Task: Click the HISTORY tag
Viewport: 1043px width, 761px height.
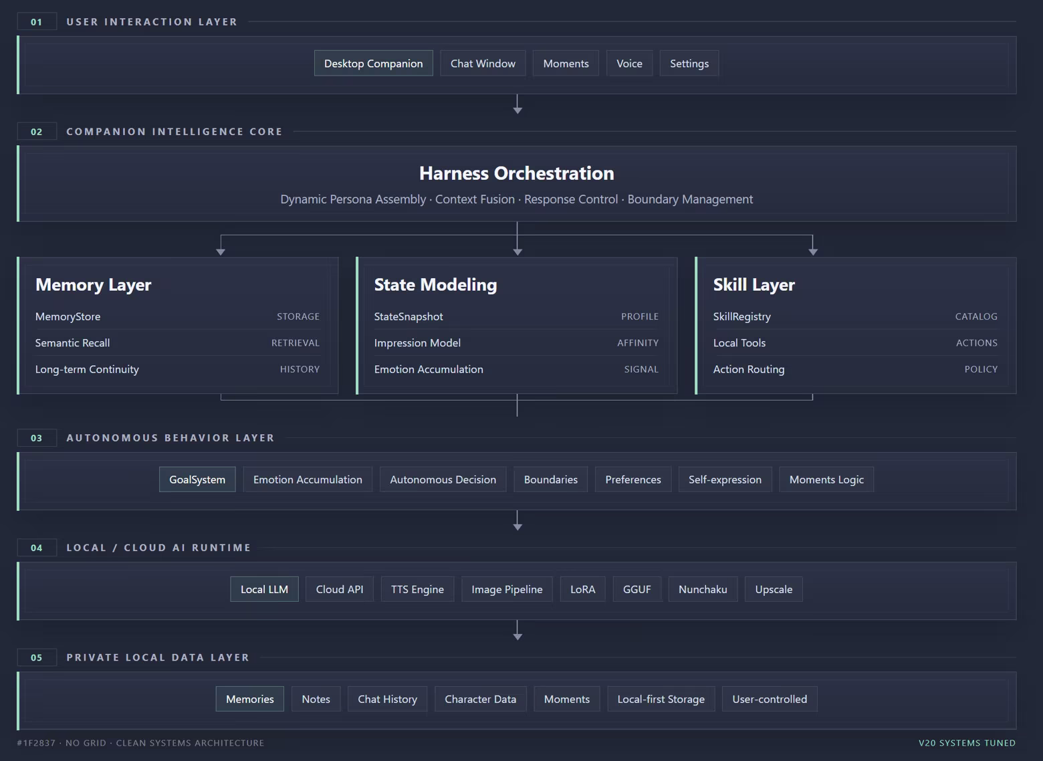Action: click(300, 369)
